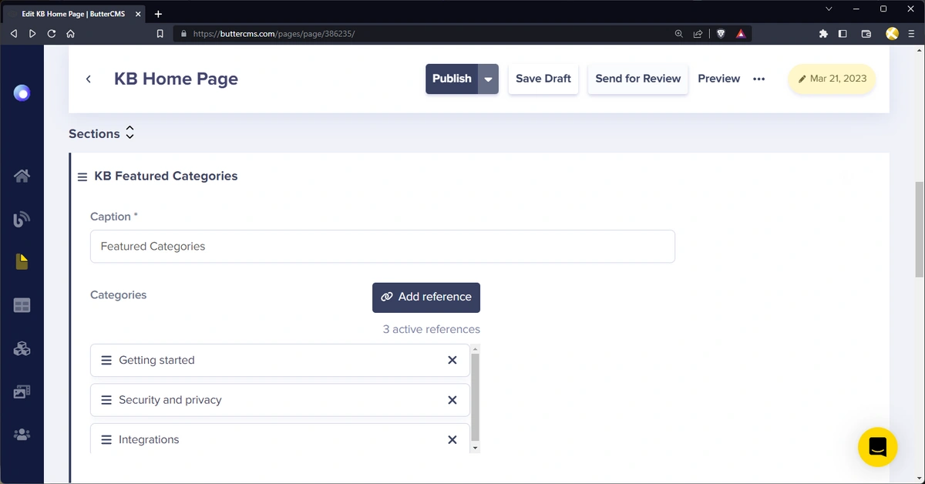Click the 3 active references text

(x=432, y=329)
